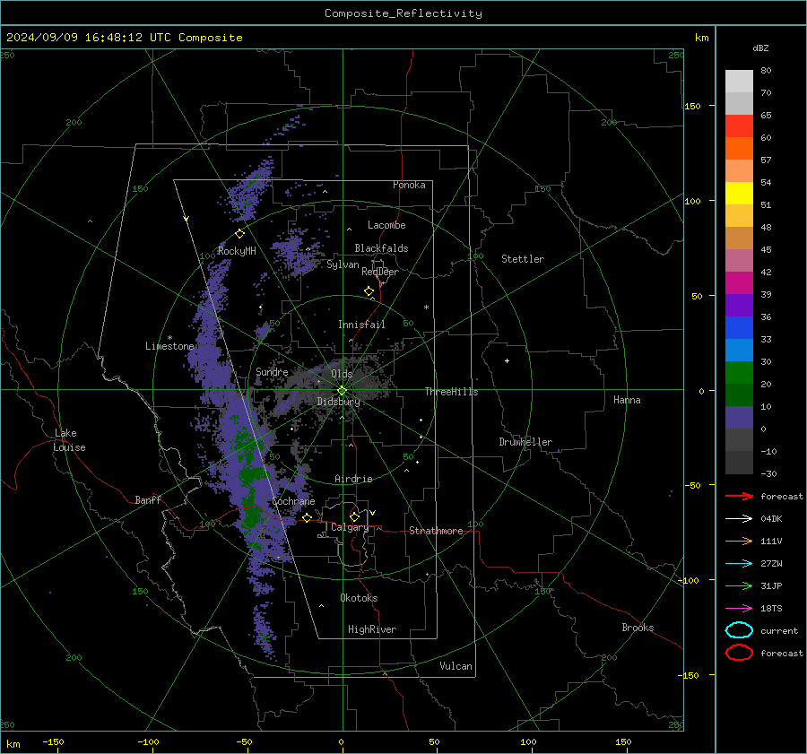Select yellow diamond marker above Calgary label
This screenshot has height=754, width=807.
(354, 516)
